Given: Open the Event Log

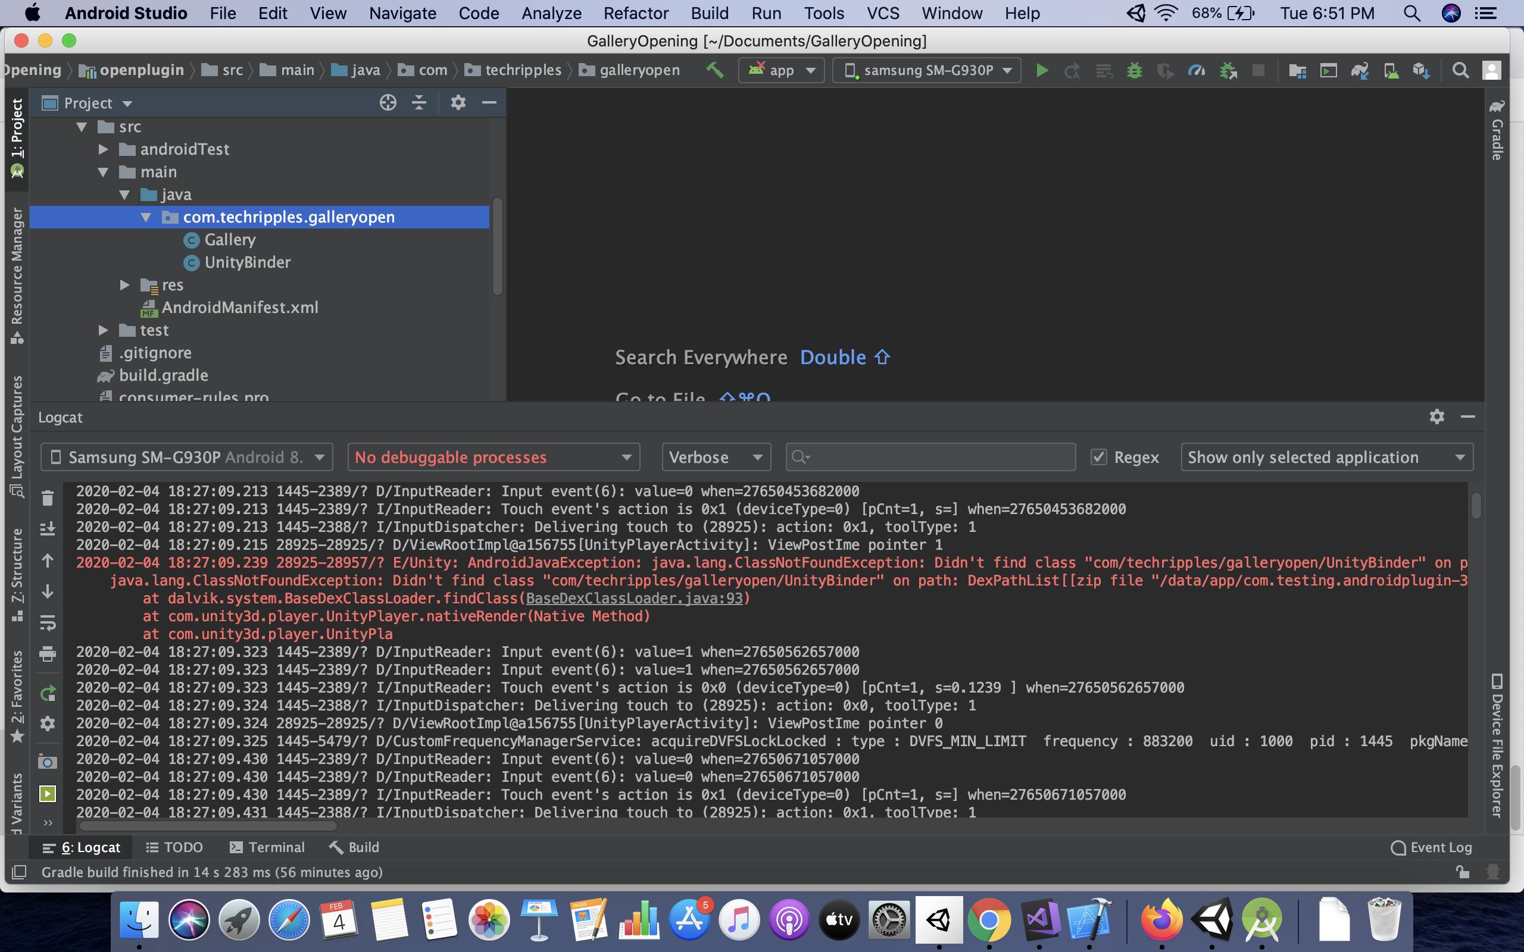Looking at the screenshot, I should (x=1431, y=847).
